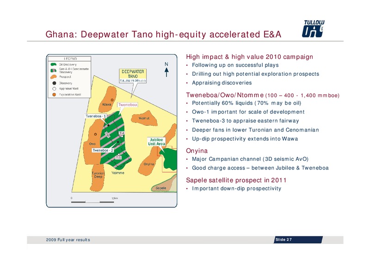Click the striped Gas & Oil Condensate legend symbol

tap(54, 70)
